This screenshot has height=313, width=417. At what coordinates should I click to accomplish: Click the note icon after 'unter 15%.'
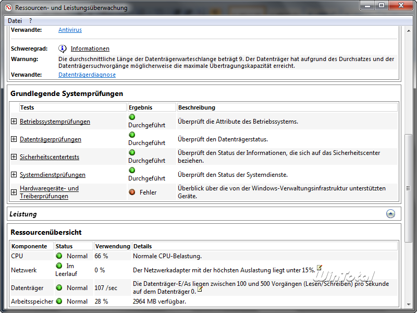[320, 268]
